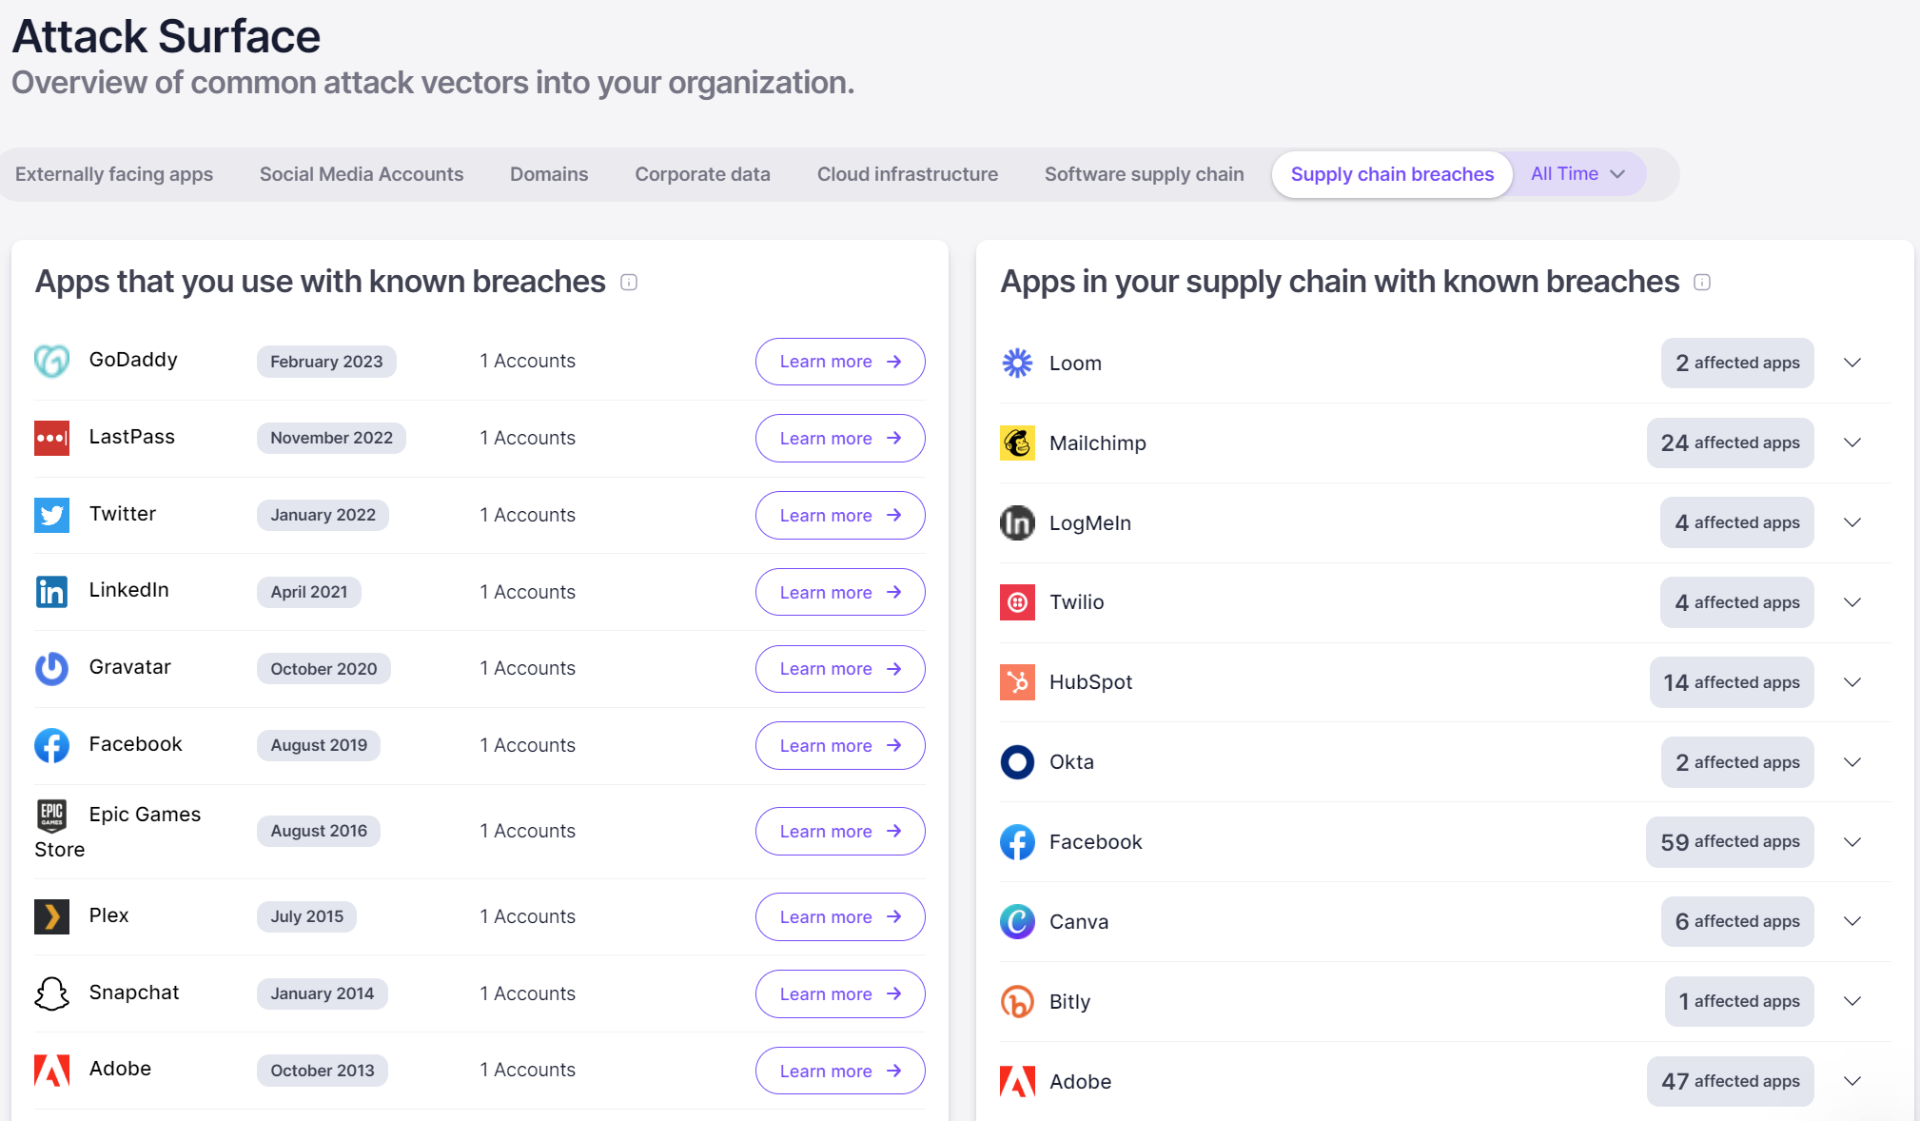The height and width of the screenshot is (1121, 1920).
Task: Click the Plex logo icon
Action: tap(51, 916)
